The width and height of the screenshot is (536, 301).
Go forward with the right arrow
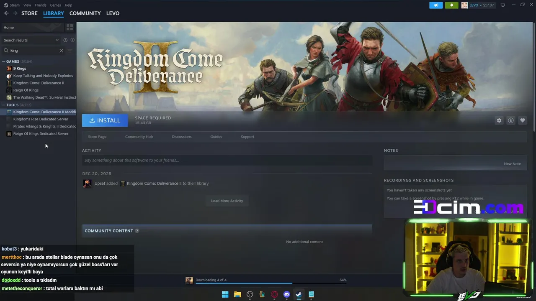15,13
